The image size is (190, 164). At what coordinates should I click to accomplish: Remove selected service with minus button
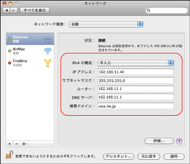[x=17, y=144]
